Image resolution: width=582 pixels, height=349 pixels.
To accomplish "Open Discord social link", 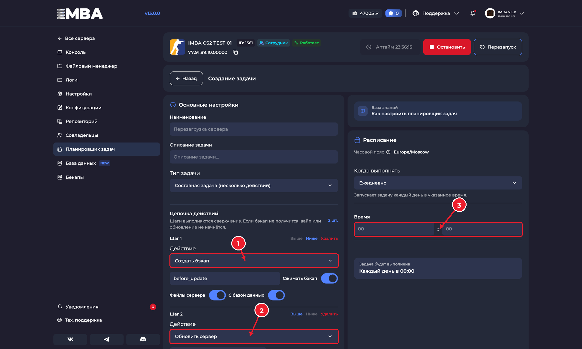I will point(143,339).
